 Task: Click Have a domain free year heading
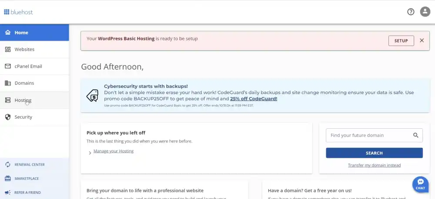pyautogui.click(x=310, y=190)
